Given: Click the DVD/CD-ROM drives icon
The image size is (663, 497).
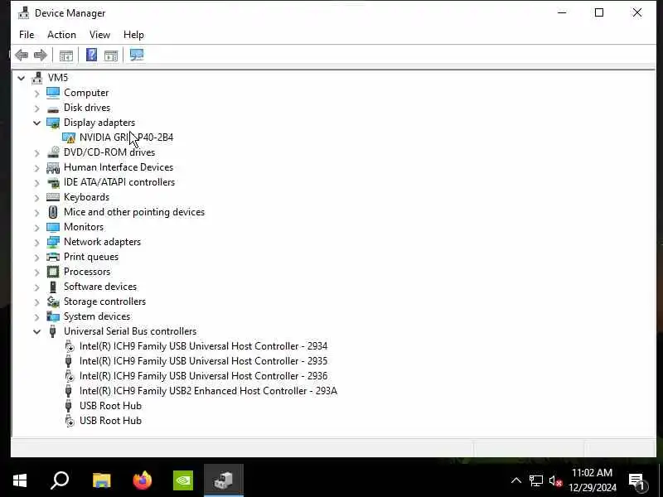Looking at the screenshot, I should click(53, 152).
